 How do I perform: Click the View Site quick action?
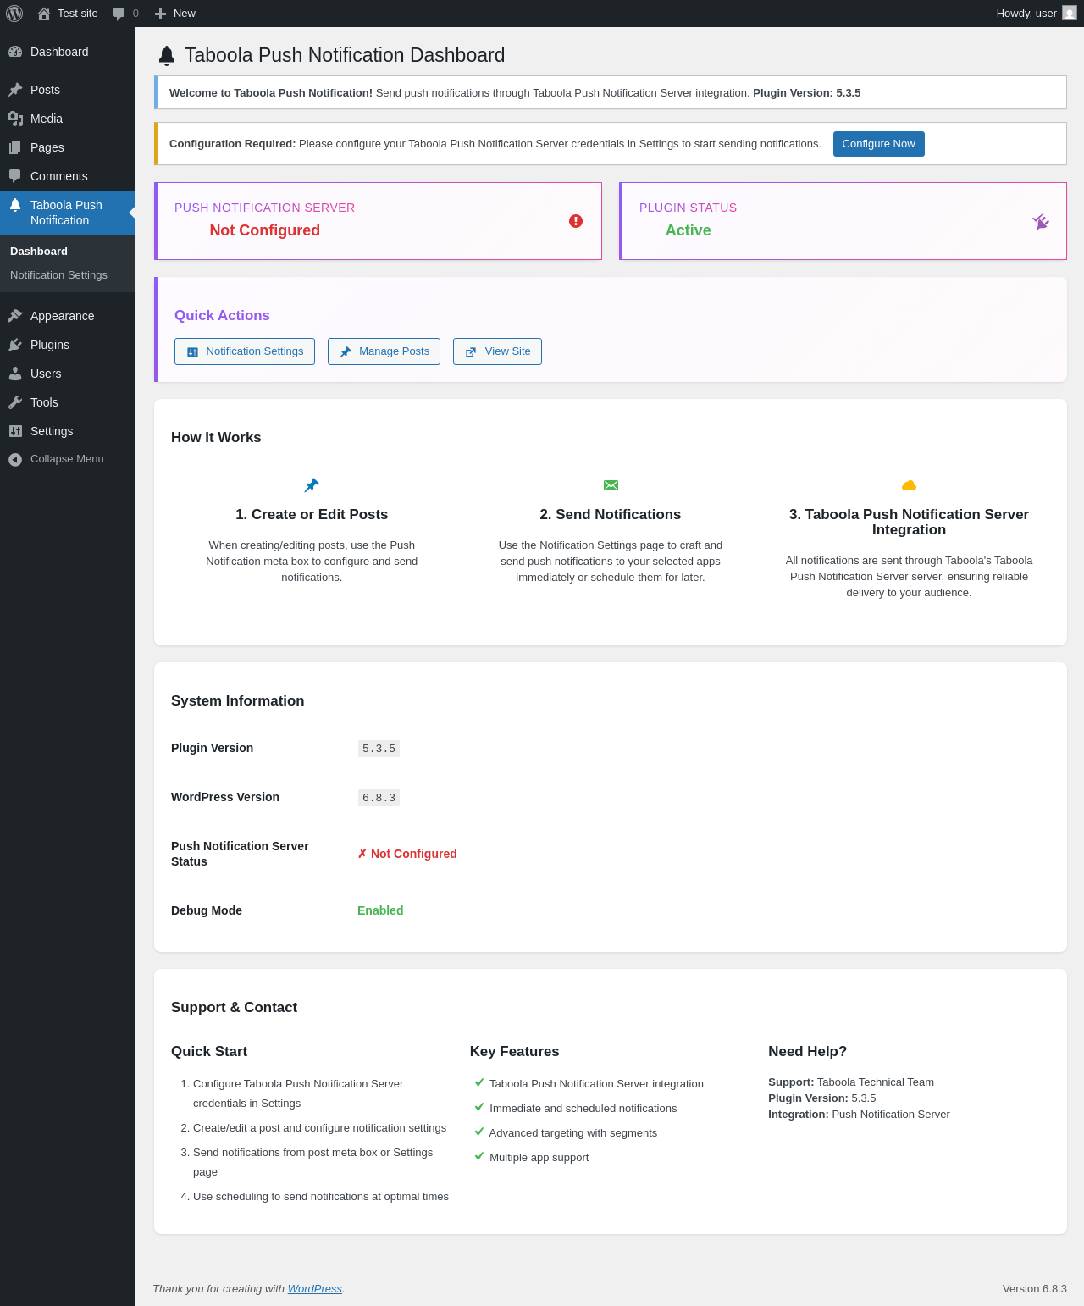point(497,351)
